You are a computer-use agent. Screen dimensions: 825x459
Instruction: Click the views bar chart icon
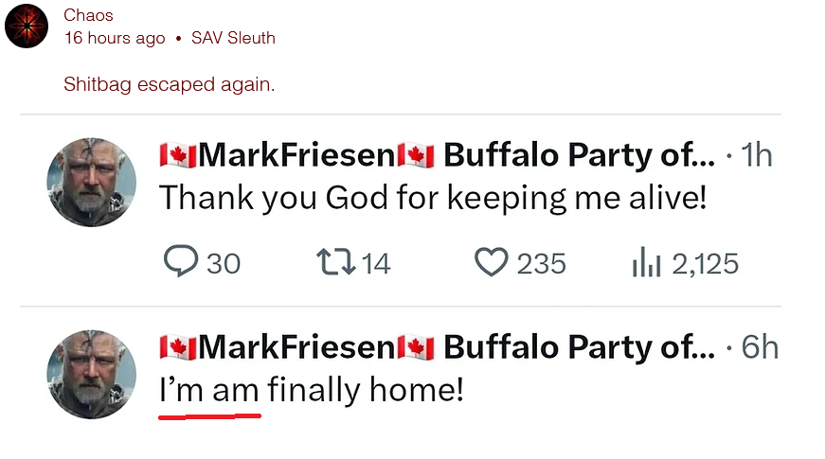(647, 262)
